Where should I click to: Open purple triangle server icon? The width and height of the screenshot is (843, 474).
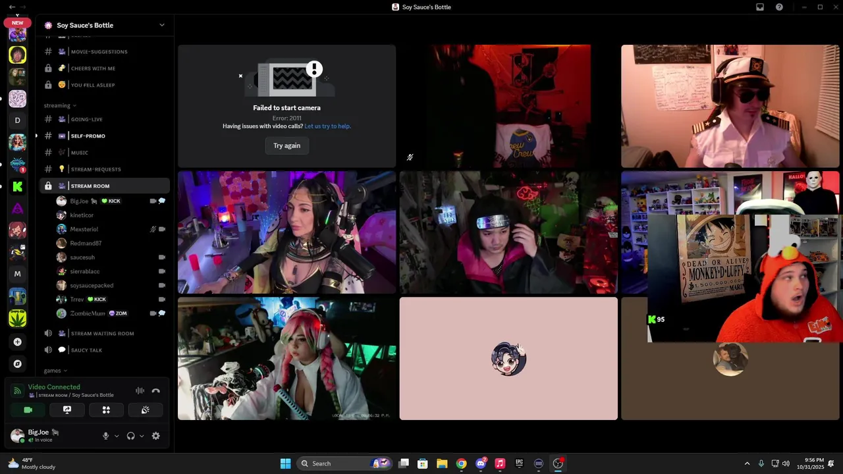pos(17,208)
